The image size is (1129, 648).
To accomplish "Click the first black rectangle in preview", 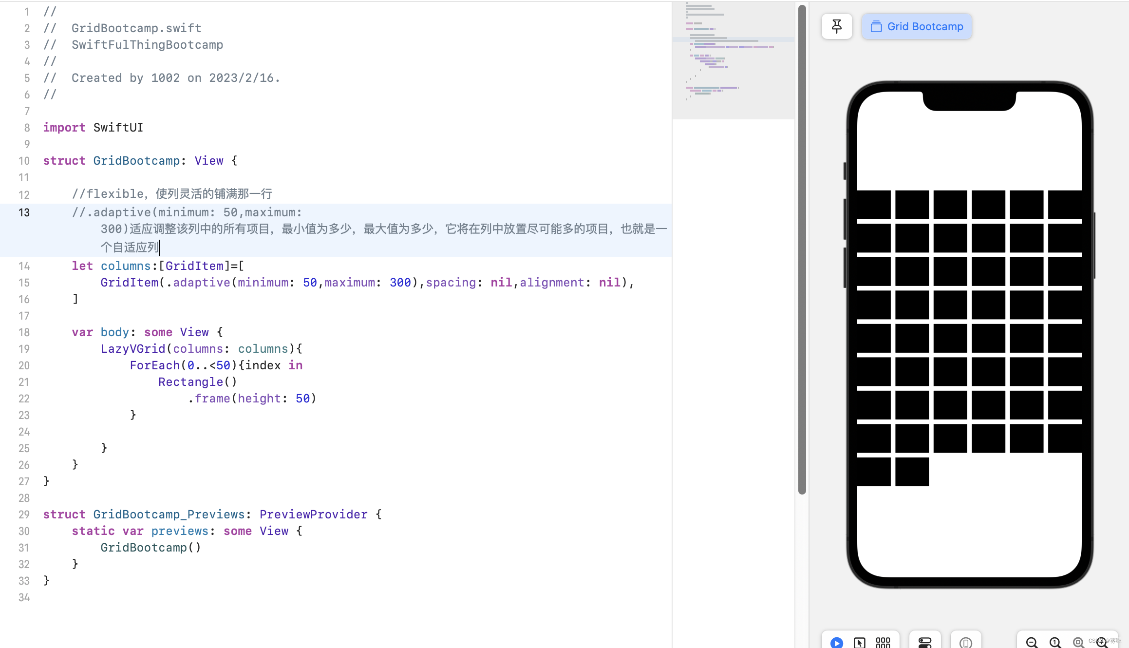I will coord(873,205).
